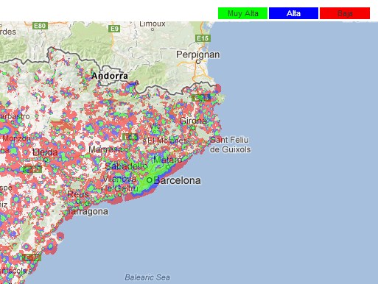Click the E80 road marker icon
378x284 pixels.
(x=40, y=26)
